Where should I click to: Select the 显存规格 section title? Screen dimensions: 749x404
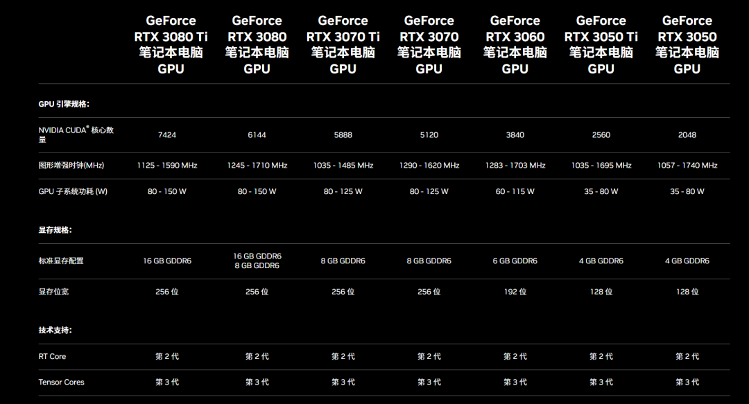point(55,230)
